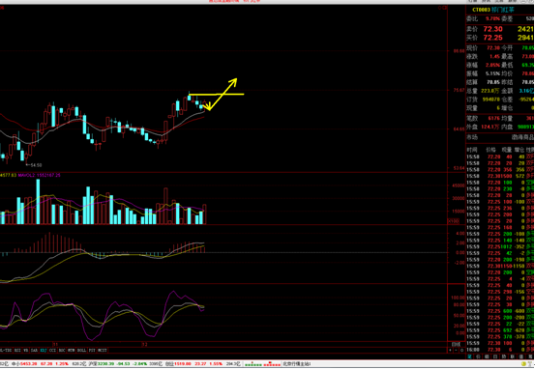This screenshot has height=370, width=535.
Task: Choose the VR indicator tab
Action: coord(25,350)
